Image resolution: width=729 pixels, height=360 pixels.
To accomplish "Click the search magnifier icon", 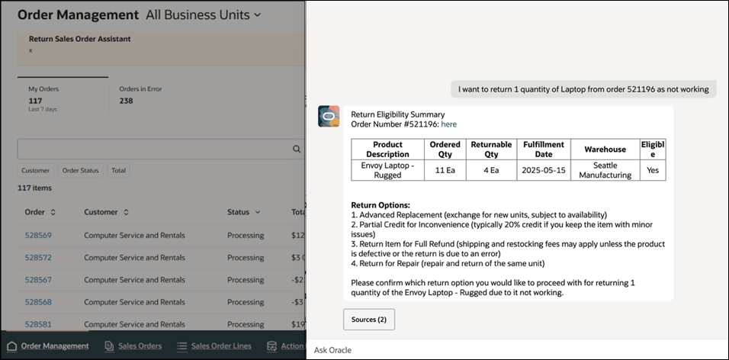I will (297, 149).
